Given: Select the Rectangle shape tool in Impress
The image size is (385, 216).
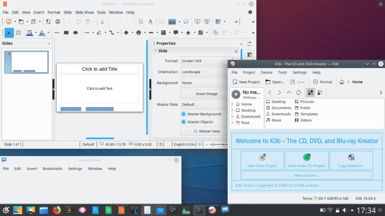Looking at the screenshot, I should pyautogui.click(x=65, y=33).
